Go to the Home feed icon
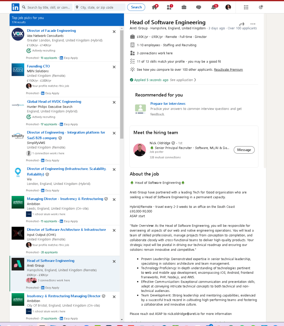 click(155, 7)
